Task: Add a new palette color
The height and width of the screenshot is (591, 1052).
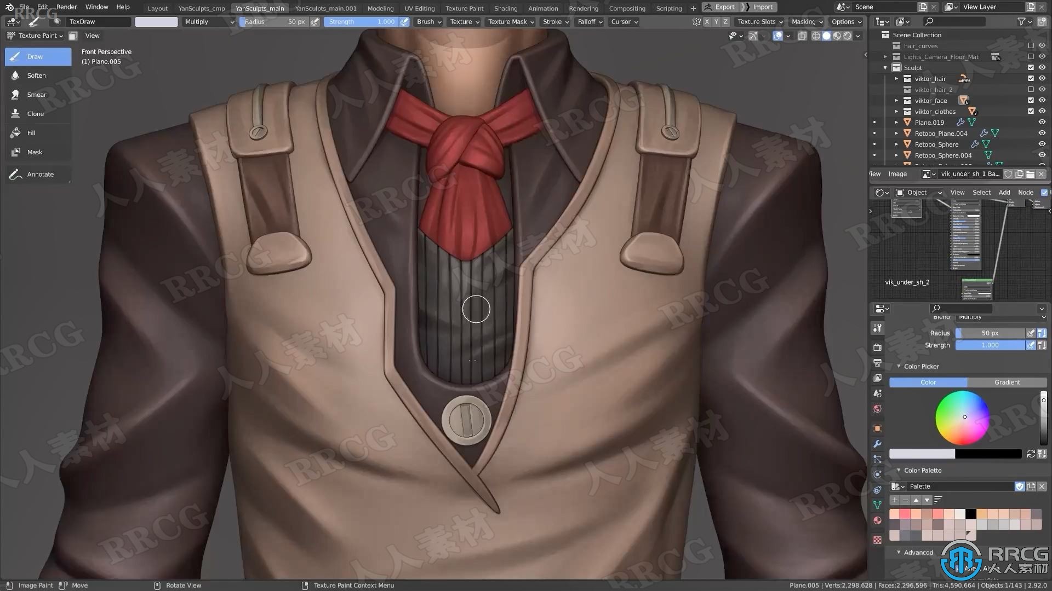Action: (894, 500)
